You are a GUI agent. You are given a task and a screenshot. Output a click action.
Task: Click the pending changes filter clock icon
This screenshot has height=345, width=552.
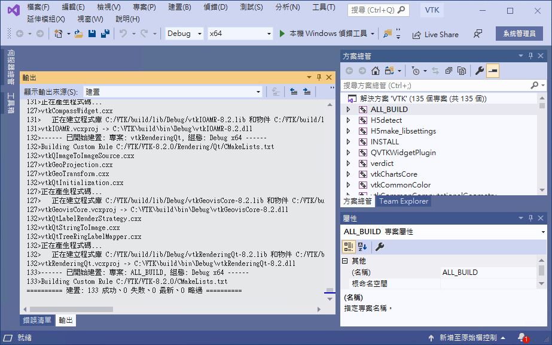(416, 71)
